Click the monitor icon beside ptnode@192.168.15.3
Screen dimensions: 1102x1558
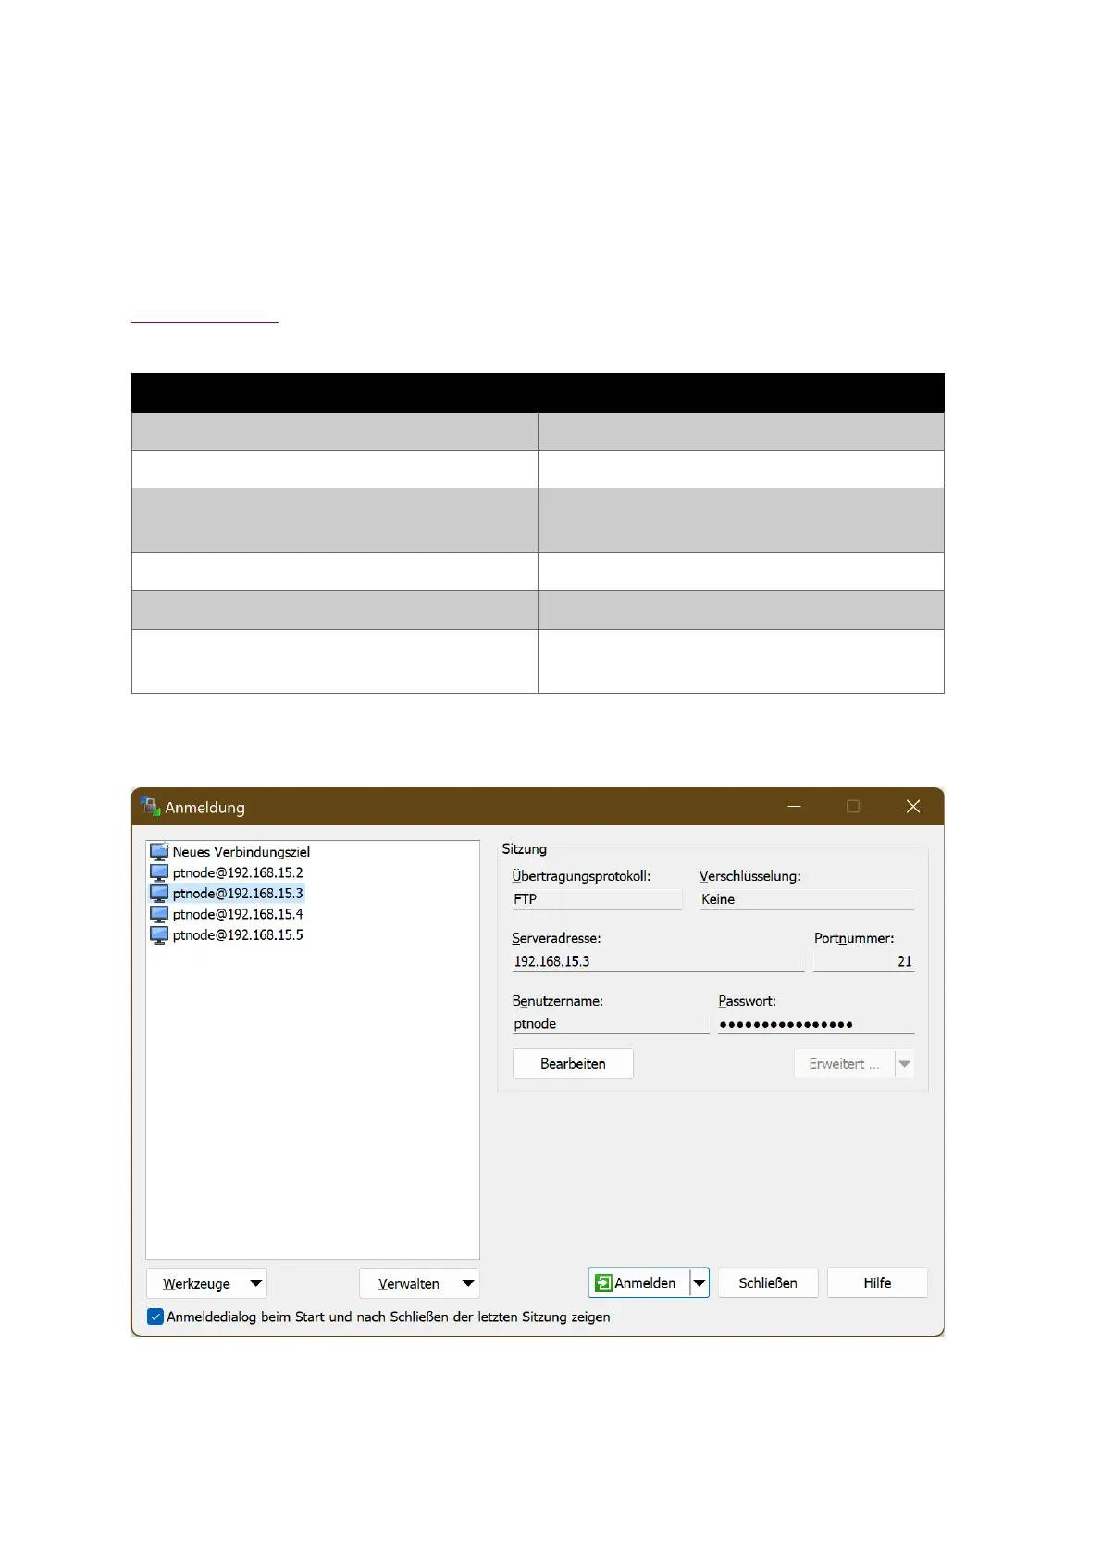(x=159, y=894)
